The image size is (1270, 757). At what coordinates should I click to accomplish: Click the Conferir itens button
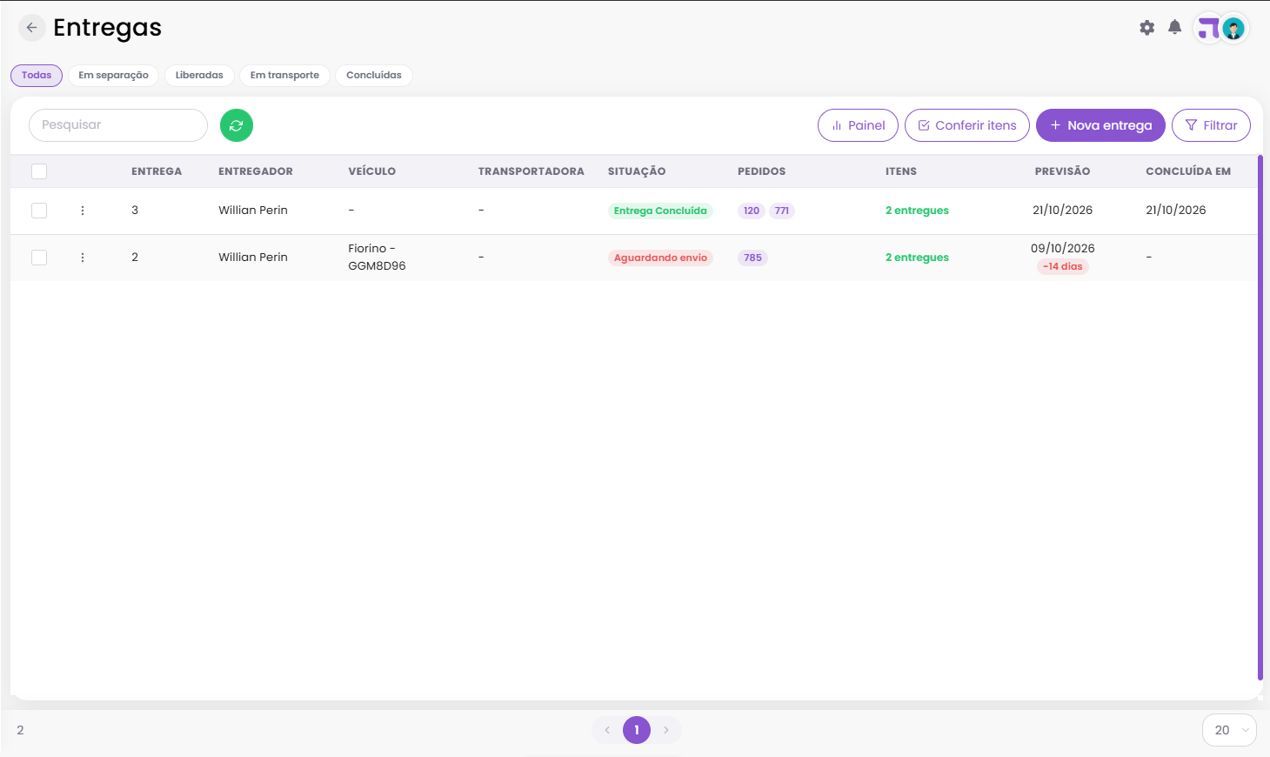click(x=967, y=125)
